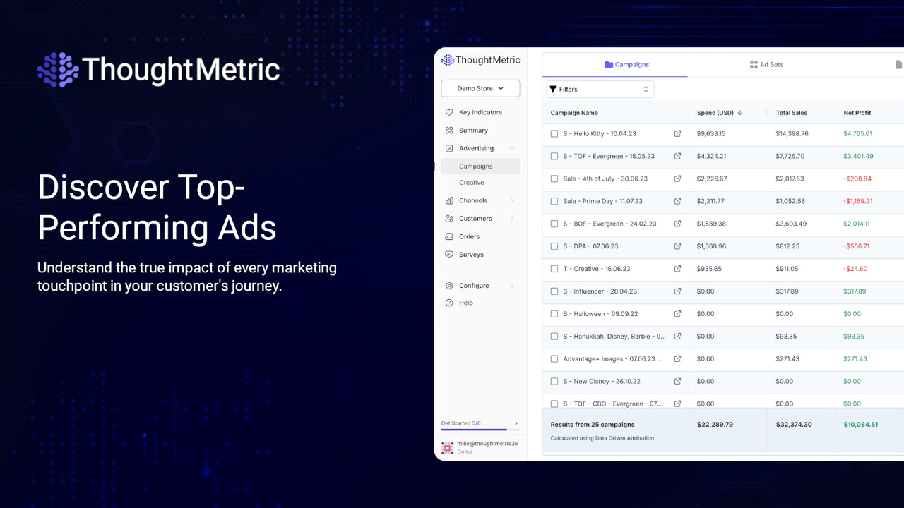Switch to the Ad Sets tab
Viewport: 904px width, 508px height.
(x=766, y=64)
